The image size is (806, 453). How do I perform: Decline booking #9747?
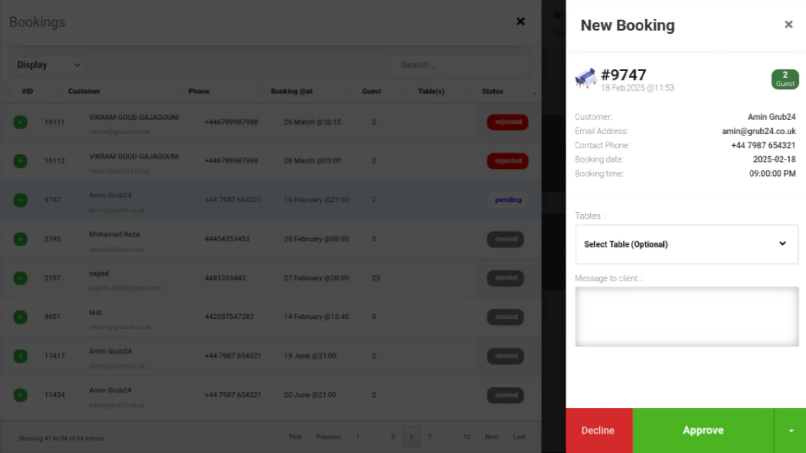[x=598, y=431]
